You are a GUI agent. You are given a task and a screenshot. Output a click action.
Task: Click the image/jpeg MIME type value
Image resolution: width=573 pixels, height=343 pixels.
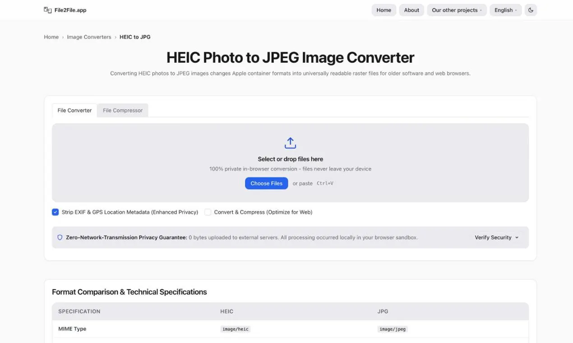(393, 329)
